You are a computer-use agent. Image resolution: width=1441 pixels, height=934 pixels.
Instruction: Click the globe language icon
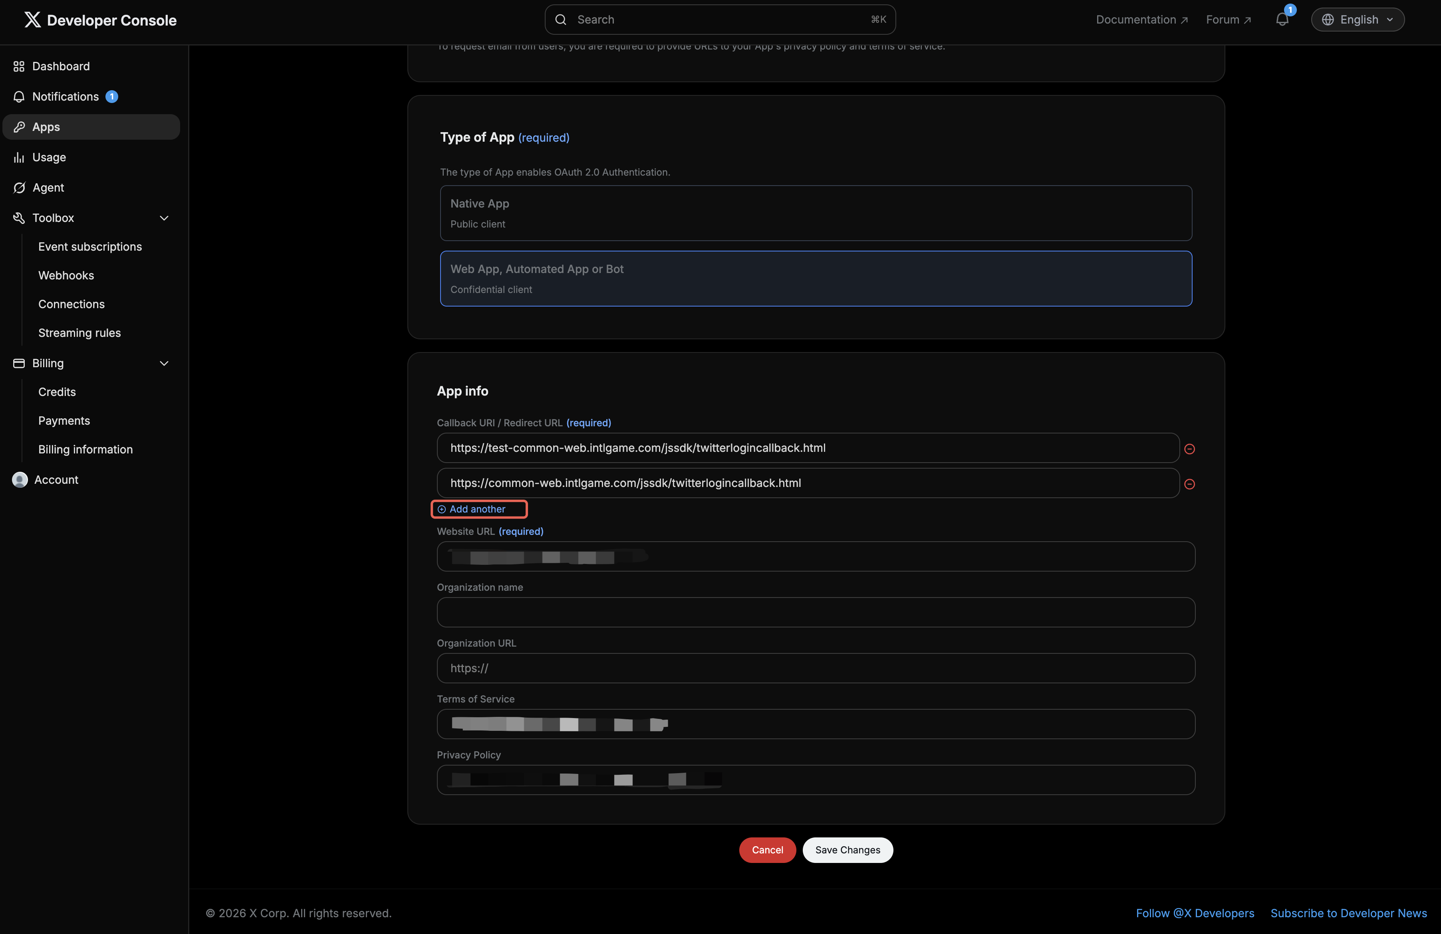pos(1327,19)
